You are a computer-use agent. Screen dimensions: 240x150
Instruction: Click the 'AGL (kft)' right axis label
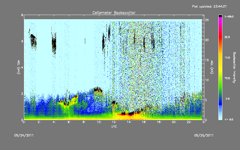pos(212,67)
